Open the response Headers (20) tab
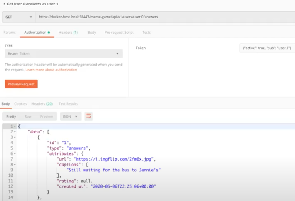295x201 pixels. tap(42, 103)
